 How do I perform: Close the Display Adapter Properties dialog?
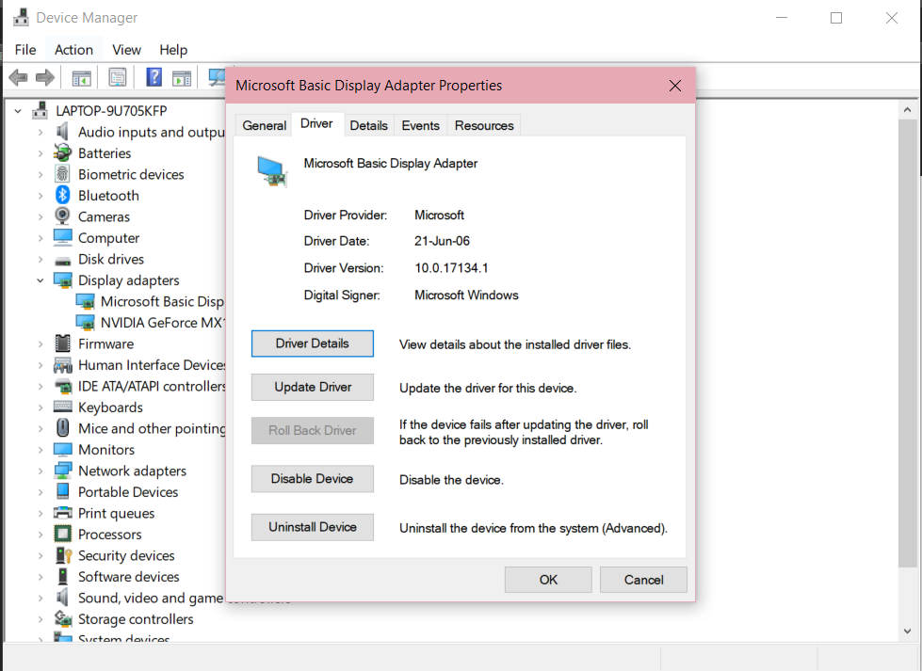coord(675,86)
